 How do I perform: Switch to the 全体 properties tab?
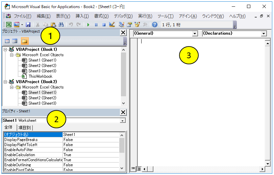coord(8,127)
